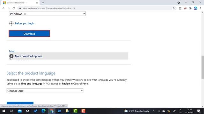204x114 pixels.
Task: Click the browser back arrow
Action: 4,8
